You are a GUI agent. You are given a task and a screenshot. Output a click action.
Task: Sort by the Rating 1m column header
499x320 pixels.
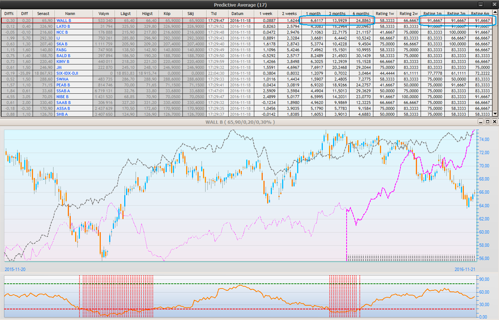[432, 14]
